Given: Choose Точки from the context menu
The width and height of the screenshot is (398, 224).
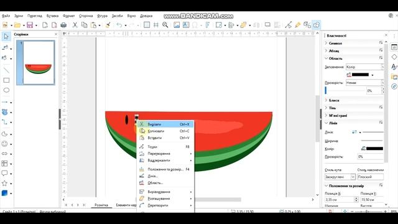Looking at the screenshot, I should [165, 147].
